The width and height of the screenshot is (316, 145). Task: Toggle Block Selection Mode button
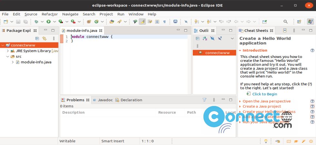(157, 22)
